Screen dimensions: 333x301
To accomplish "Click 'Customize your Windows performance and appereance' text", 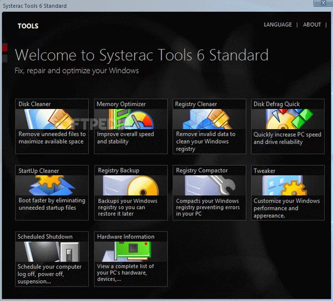I will pyautogui.click(x=287, y=208).
